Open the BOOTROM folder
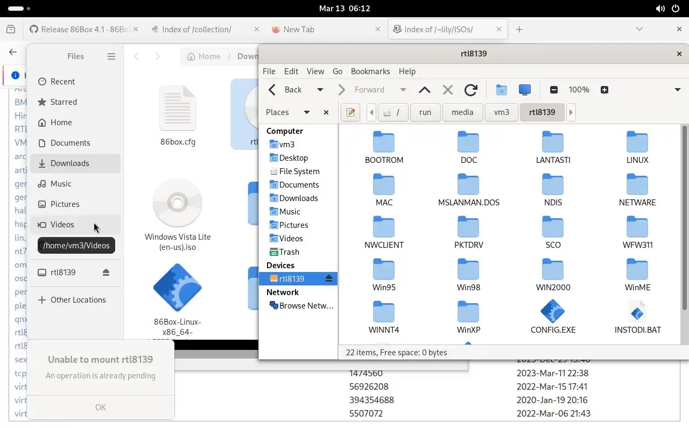This screenshot has width=689, height=430. 384,147
